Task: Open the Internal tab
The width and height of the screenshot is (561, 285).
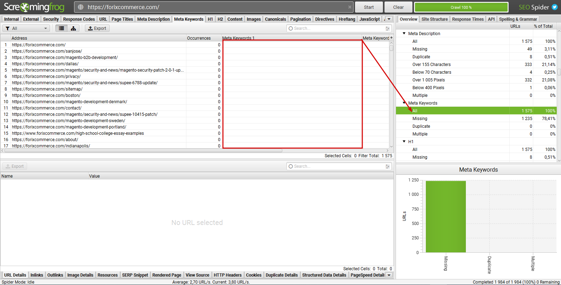Action: click(12, 19)
